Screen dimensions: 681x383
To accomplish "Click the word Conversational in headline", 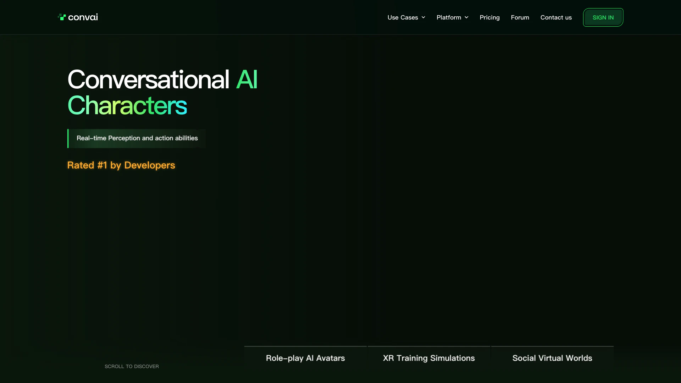I will 148,79.
